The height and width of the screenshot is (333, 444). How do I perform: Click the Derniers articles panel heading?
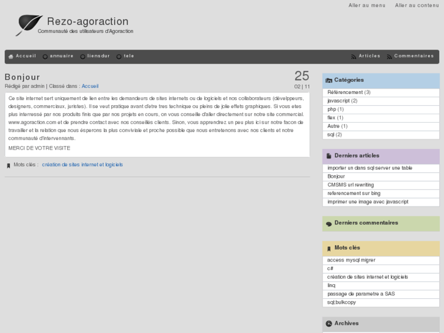coord(357,156)
